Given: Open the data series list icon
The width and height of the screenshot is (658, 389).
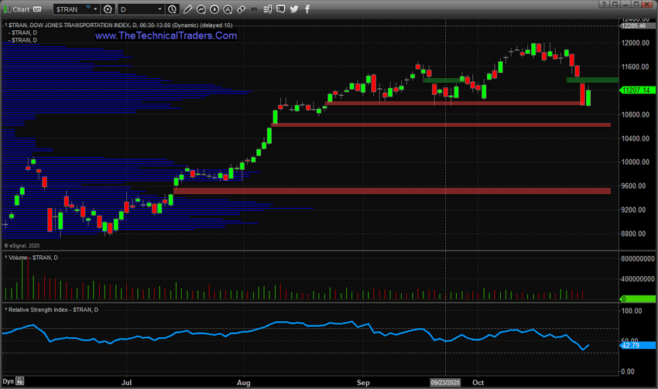Looking at the screenshot, I should [267, 9].
